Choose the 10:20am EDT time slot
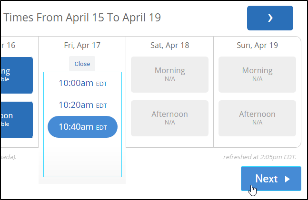The height and width of the screenshot is (200, 308). click(82, 105)
